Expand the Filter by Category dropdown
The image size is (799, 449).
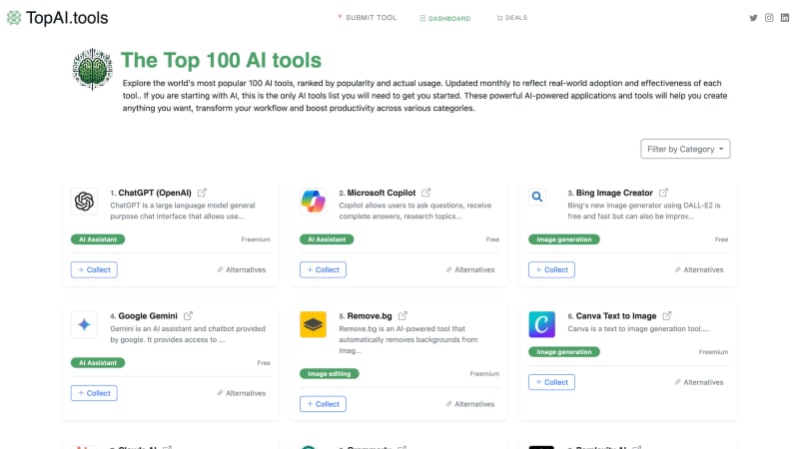pyautogui.click(x=685, y=149)
